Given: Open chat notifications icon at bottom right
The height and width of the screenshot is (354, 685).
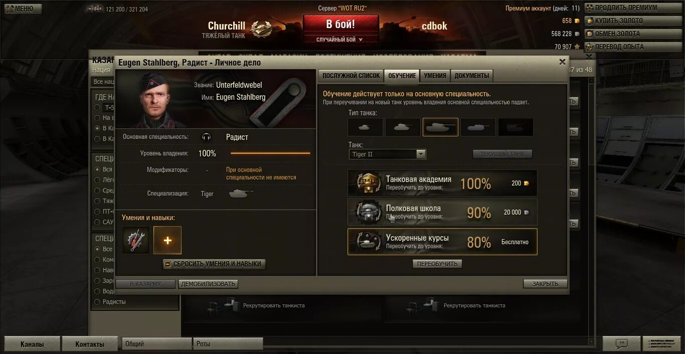Looking at the screenshot, I should (621, 344).
